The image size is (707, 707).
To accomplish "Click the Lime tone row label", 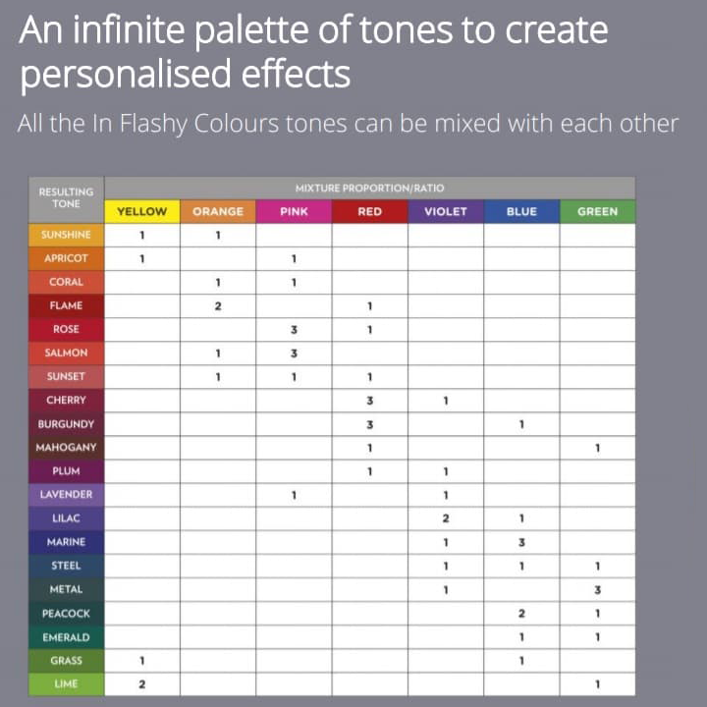I will click(67, 683).
